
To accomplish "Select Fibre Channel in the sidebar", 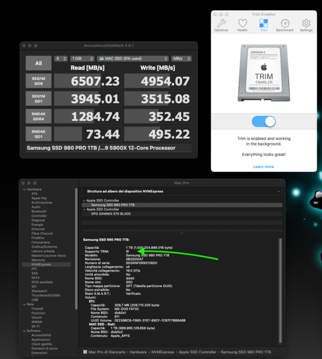I will click(x=42, y=233).
